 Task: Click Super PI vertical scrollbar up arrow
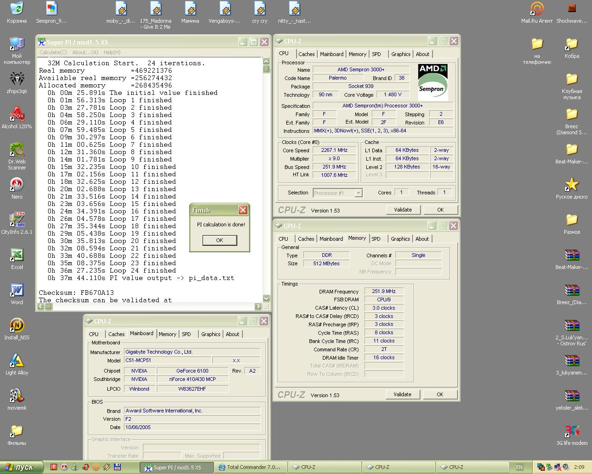click(266, 61)
